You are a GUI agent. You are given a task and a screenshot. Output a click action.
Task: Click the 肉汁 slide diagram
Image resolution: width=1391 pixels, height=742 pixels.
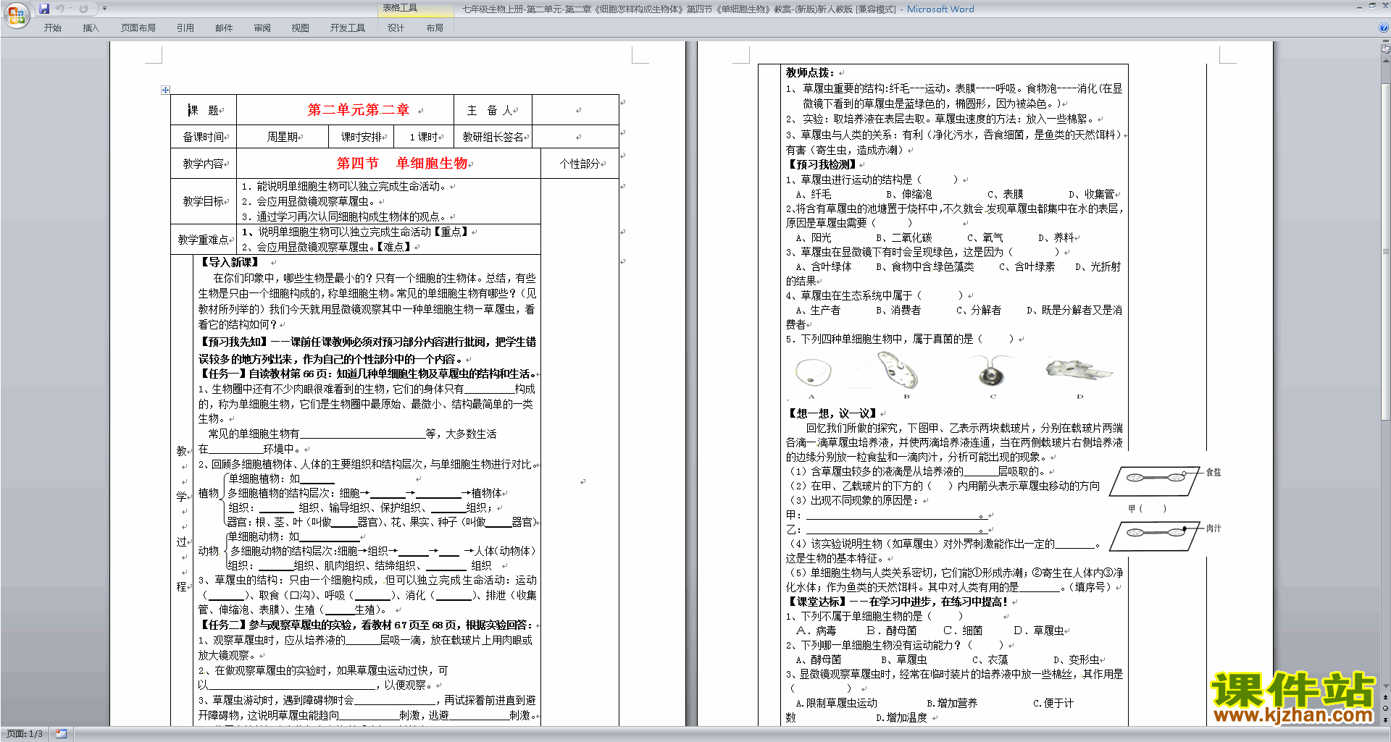[x=1156, y=536]
